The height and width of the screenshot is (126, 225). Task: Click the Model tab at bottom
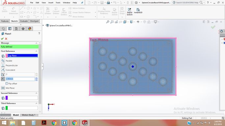tap(16, 115)
